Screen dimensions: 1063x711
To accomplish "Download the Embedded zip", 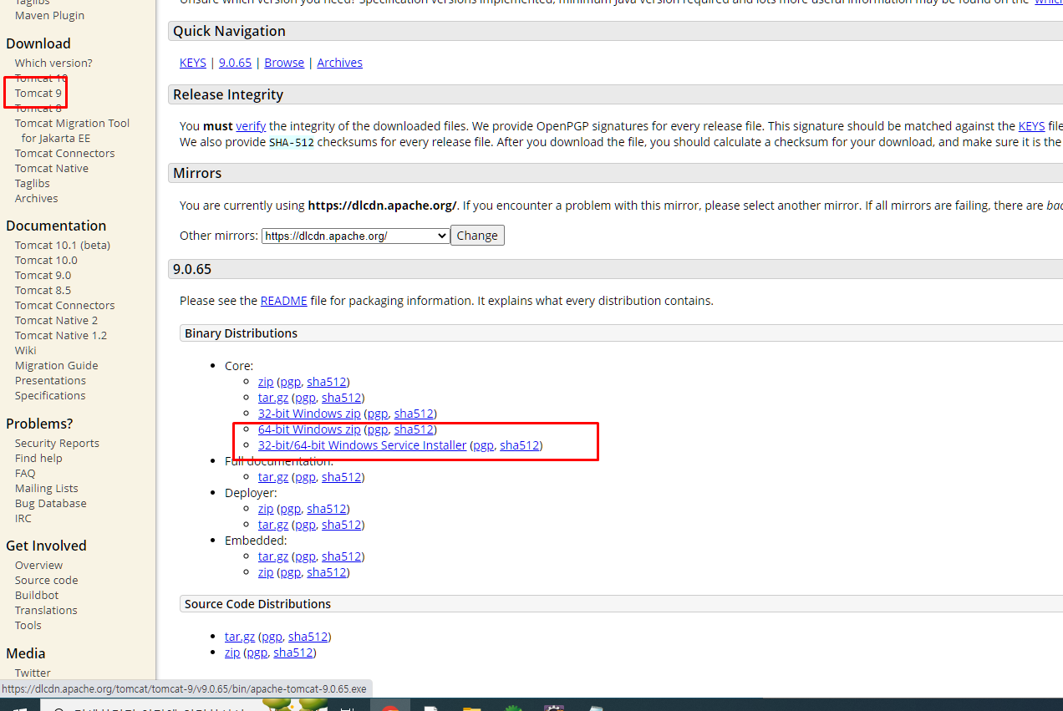I will tap(266, 572).
